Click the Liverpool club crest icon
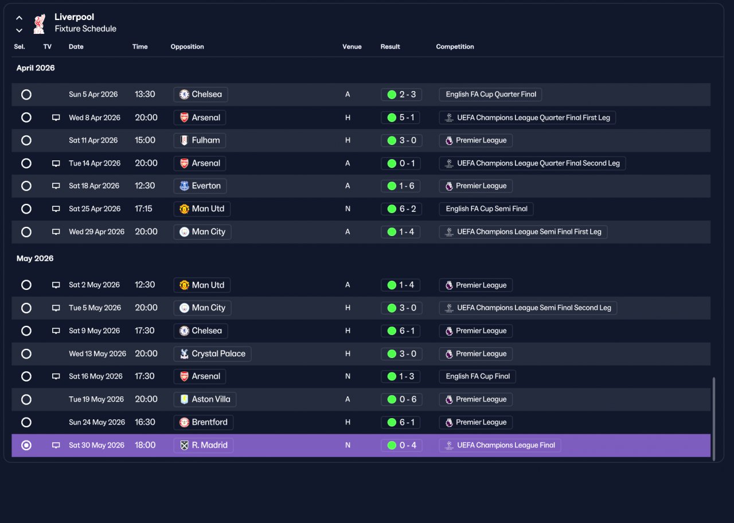734x523 pixels. (x=39, y=23)
